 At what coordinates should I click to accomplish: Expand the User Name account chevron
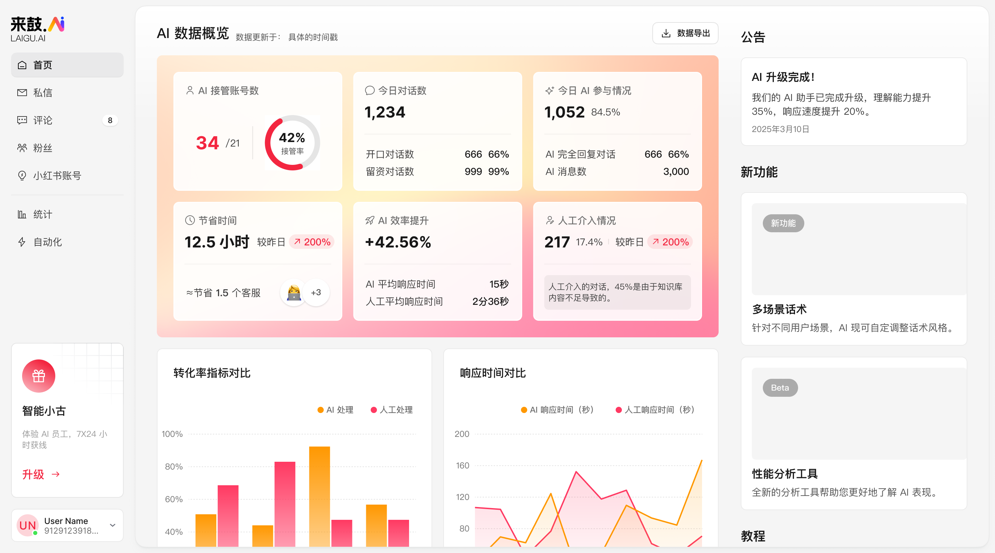tap(112, 525)
